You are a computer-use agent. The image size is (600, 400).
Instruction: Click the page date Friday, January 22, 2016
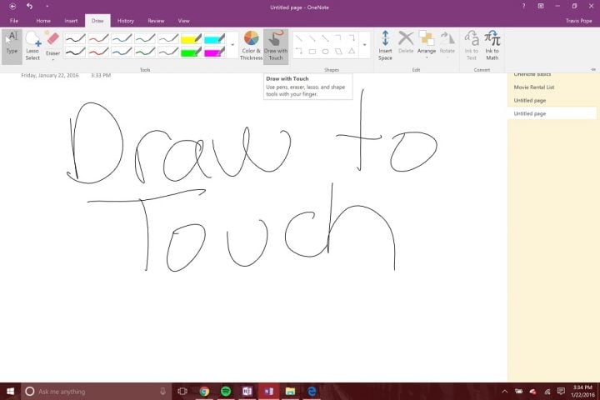[50, 75]
